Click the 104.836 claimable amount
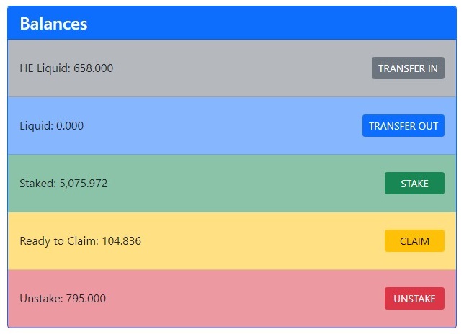 [x=122, y=241]
